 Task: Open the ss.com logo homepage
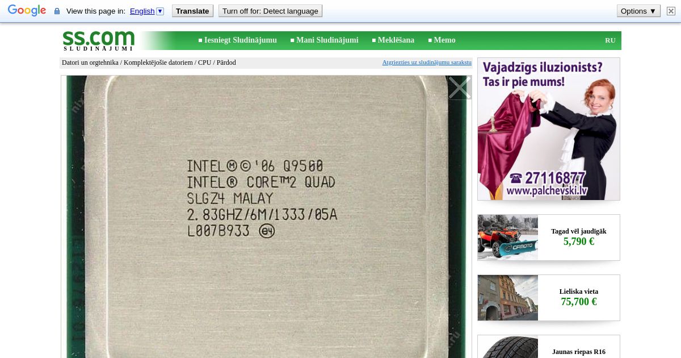(99, 40)
